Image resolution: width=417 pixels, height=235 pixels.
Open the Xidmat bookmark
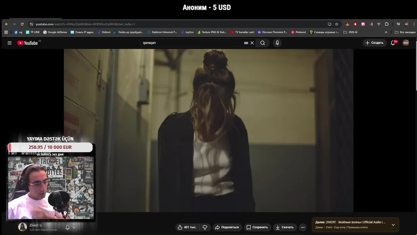click(x=104, y=32)
